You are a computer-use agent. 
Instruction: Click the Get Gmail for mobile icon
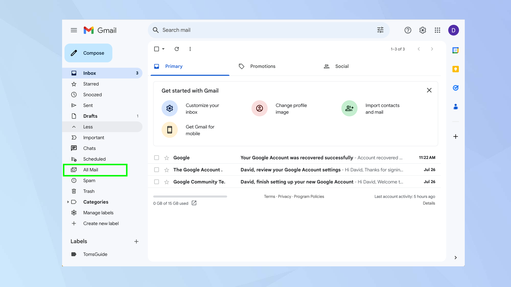(170, 130)
